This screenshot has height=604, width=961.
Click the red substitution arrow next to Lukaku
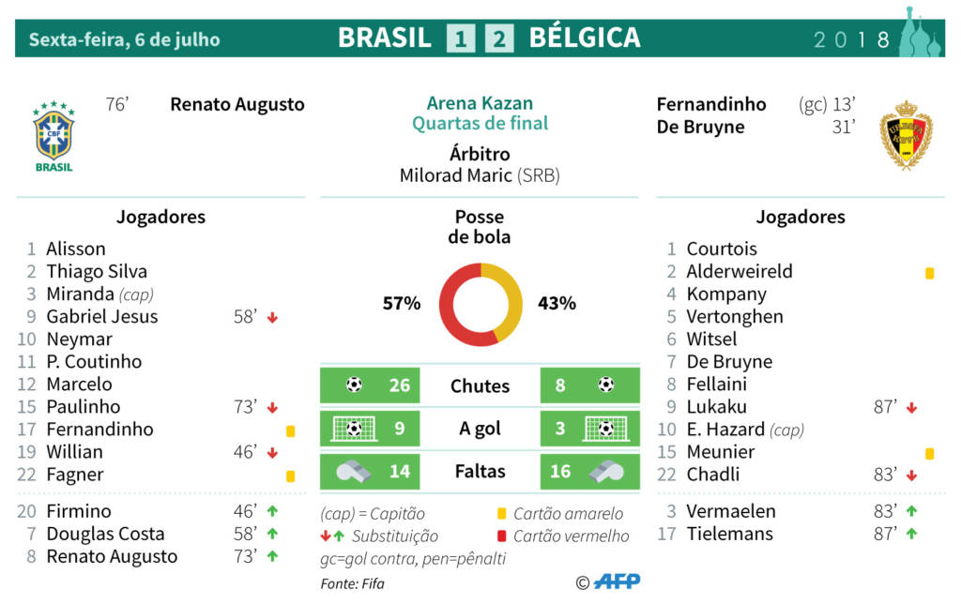911,407
